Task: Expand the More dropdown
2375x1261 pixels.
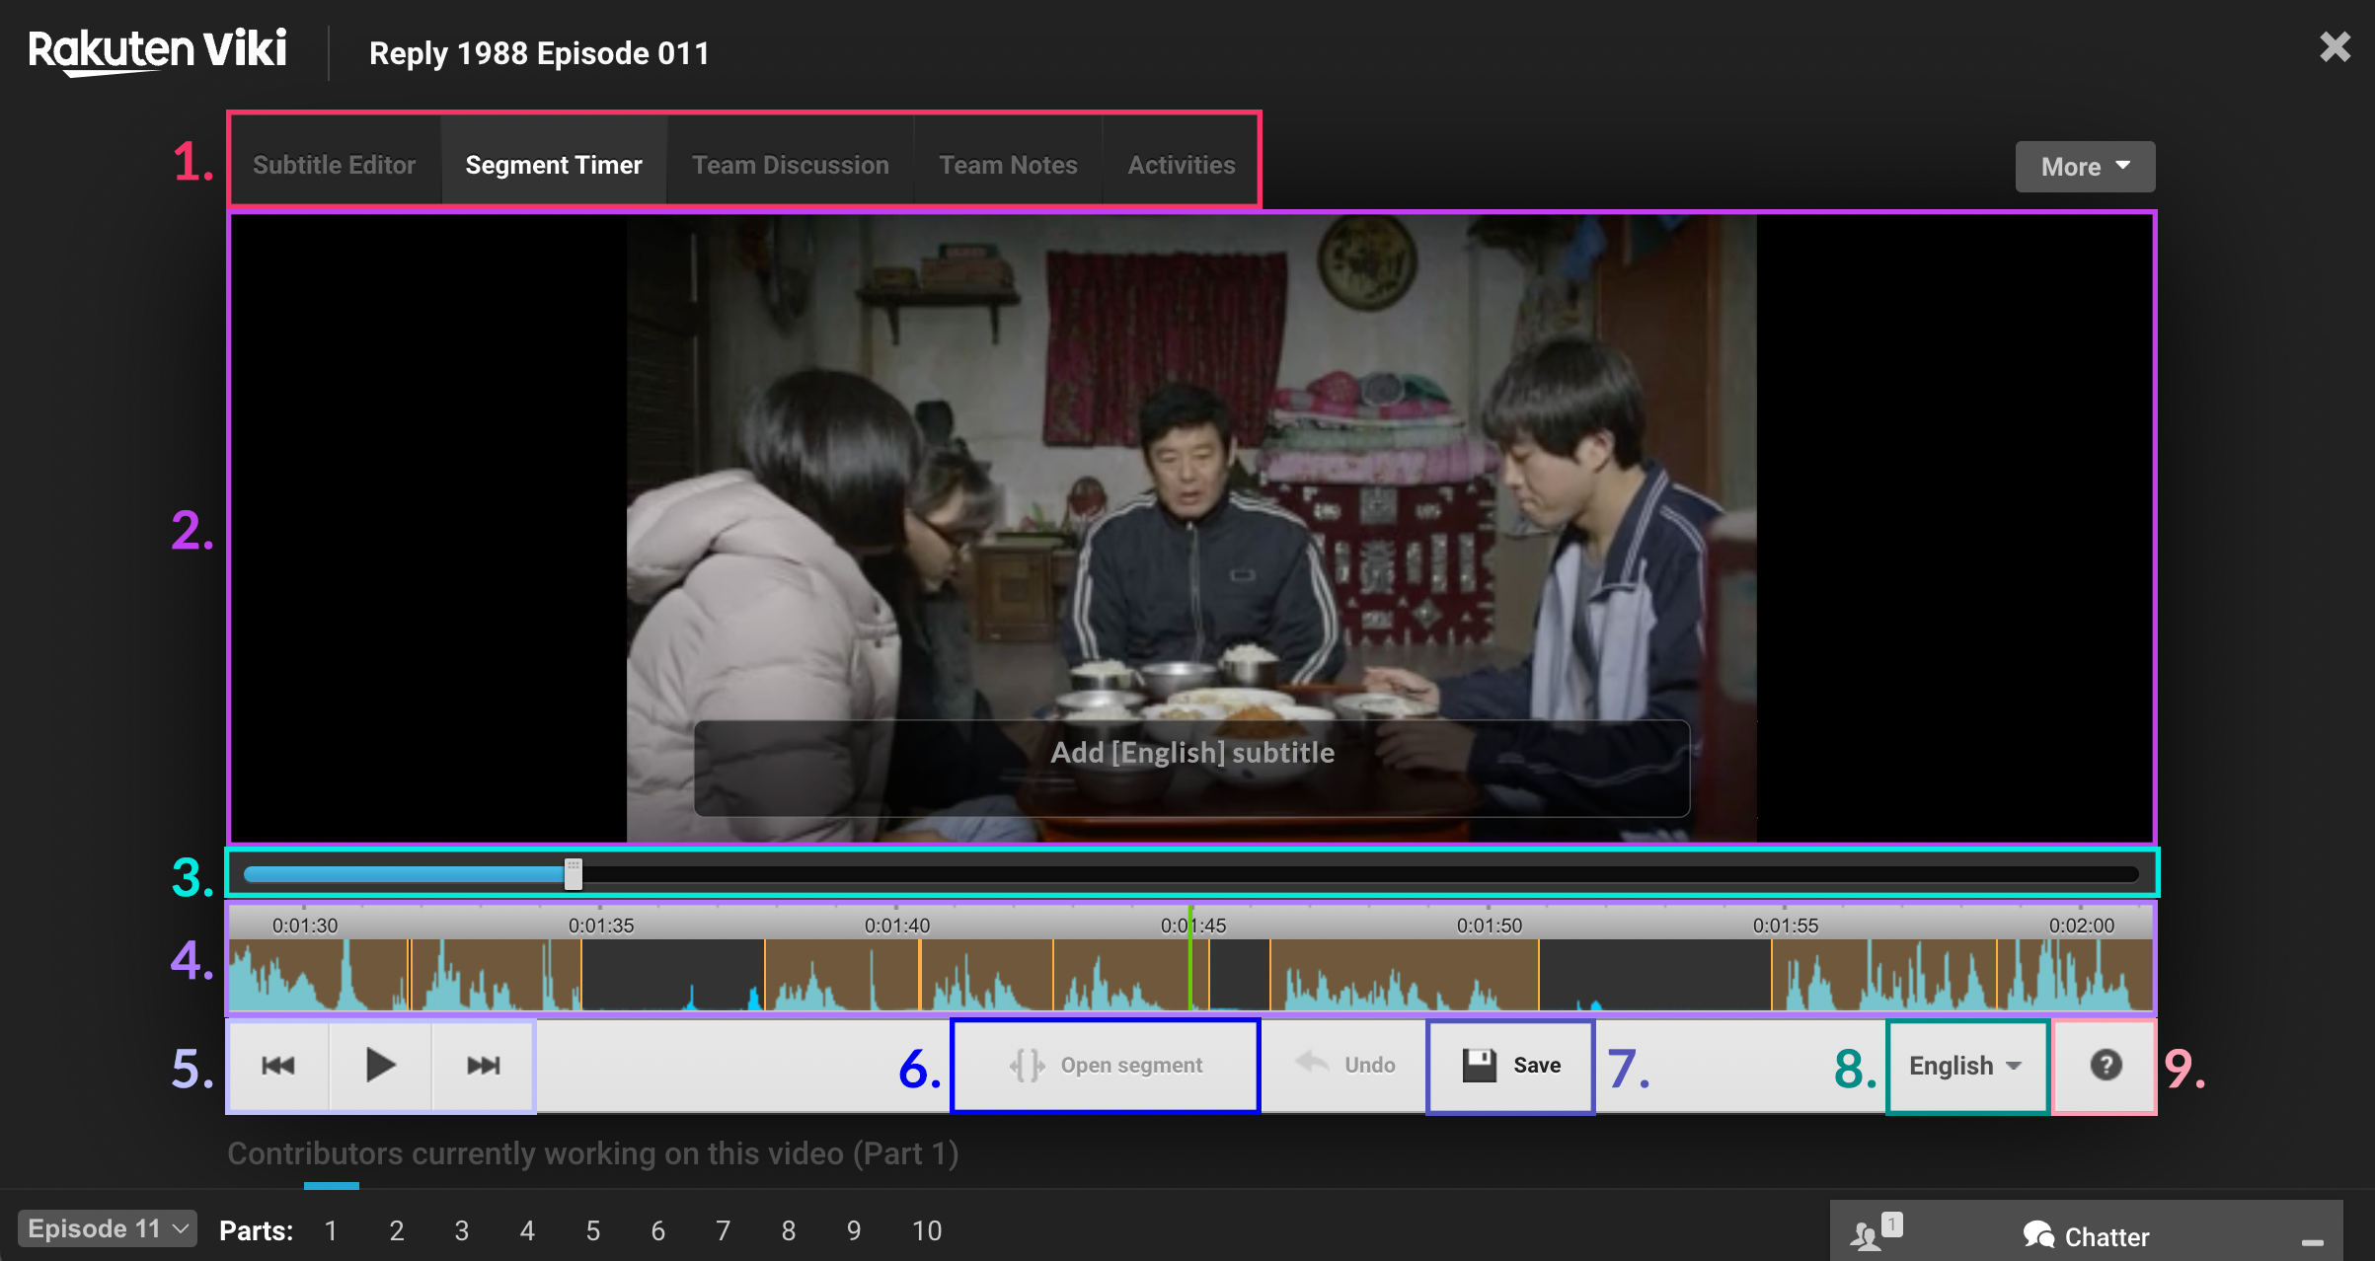Action: pos(2085,167)
